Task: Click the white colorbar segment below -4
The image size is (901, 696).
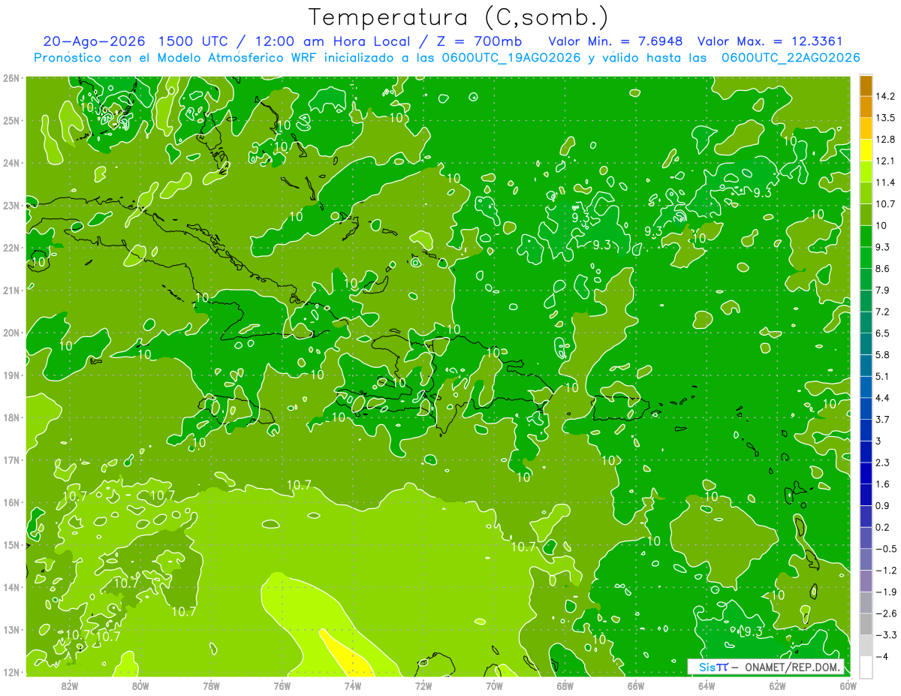Action: point(866,667)
